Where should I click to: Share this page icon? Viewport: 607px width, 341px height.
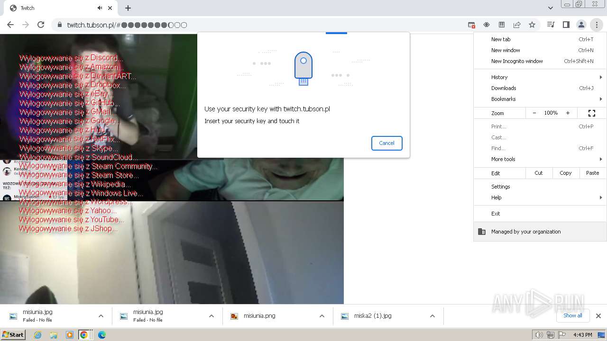pos(517,25)
